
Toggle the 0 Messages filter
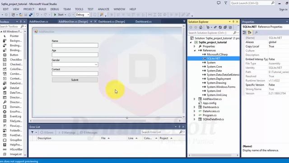tap(89, 132)
